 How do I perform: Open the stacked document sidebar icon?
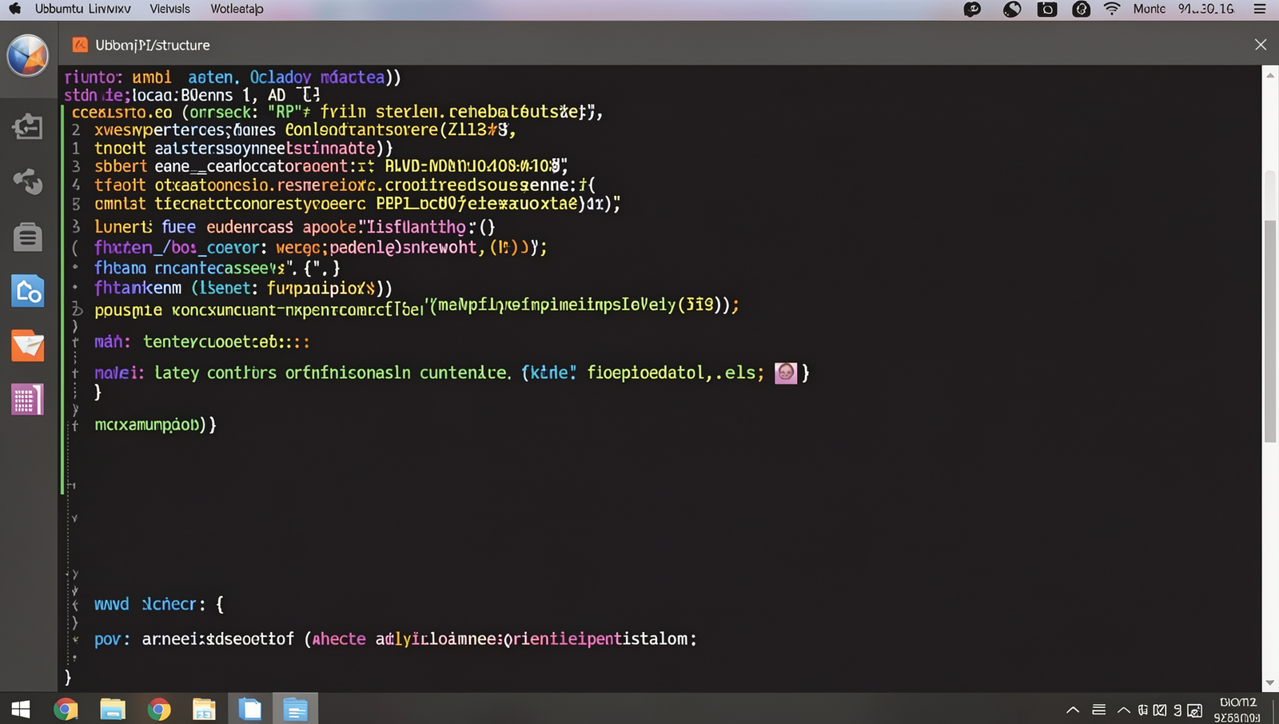(x=27, y=237)
